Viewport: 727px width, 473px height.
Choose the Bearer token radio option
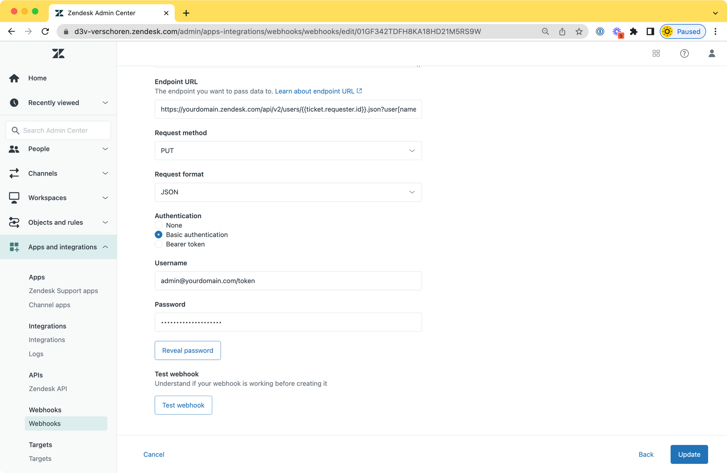coord(158,244)
